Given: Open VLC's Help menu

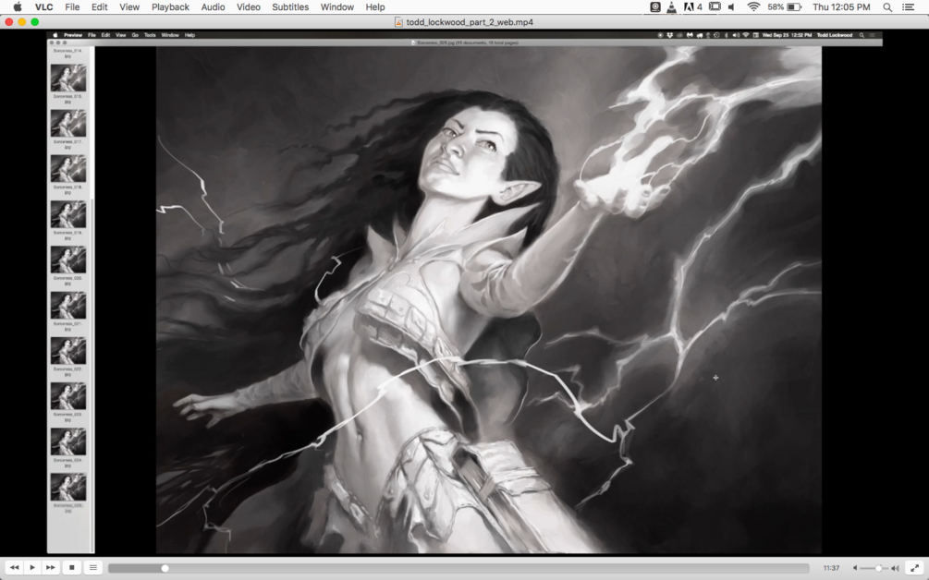Looking at the screenshot, I should pos(375,7).
